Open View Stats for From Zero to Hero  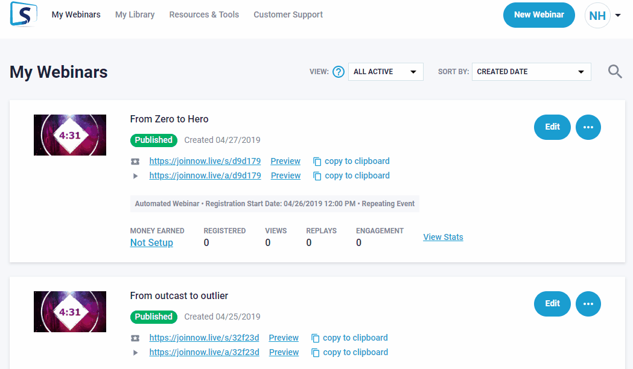pos(443,237)
